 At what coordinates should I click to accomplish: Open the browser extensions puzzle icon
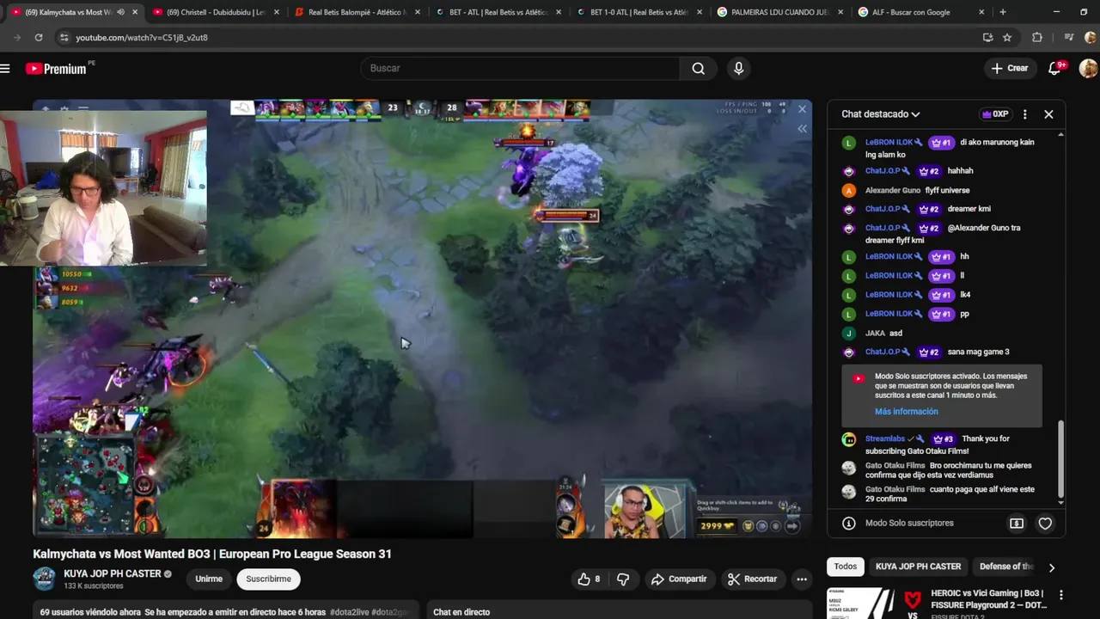[1037, 38]
